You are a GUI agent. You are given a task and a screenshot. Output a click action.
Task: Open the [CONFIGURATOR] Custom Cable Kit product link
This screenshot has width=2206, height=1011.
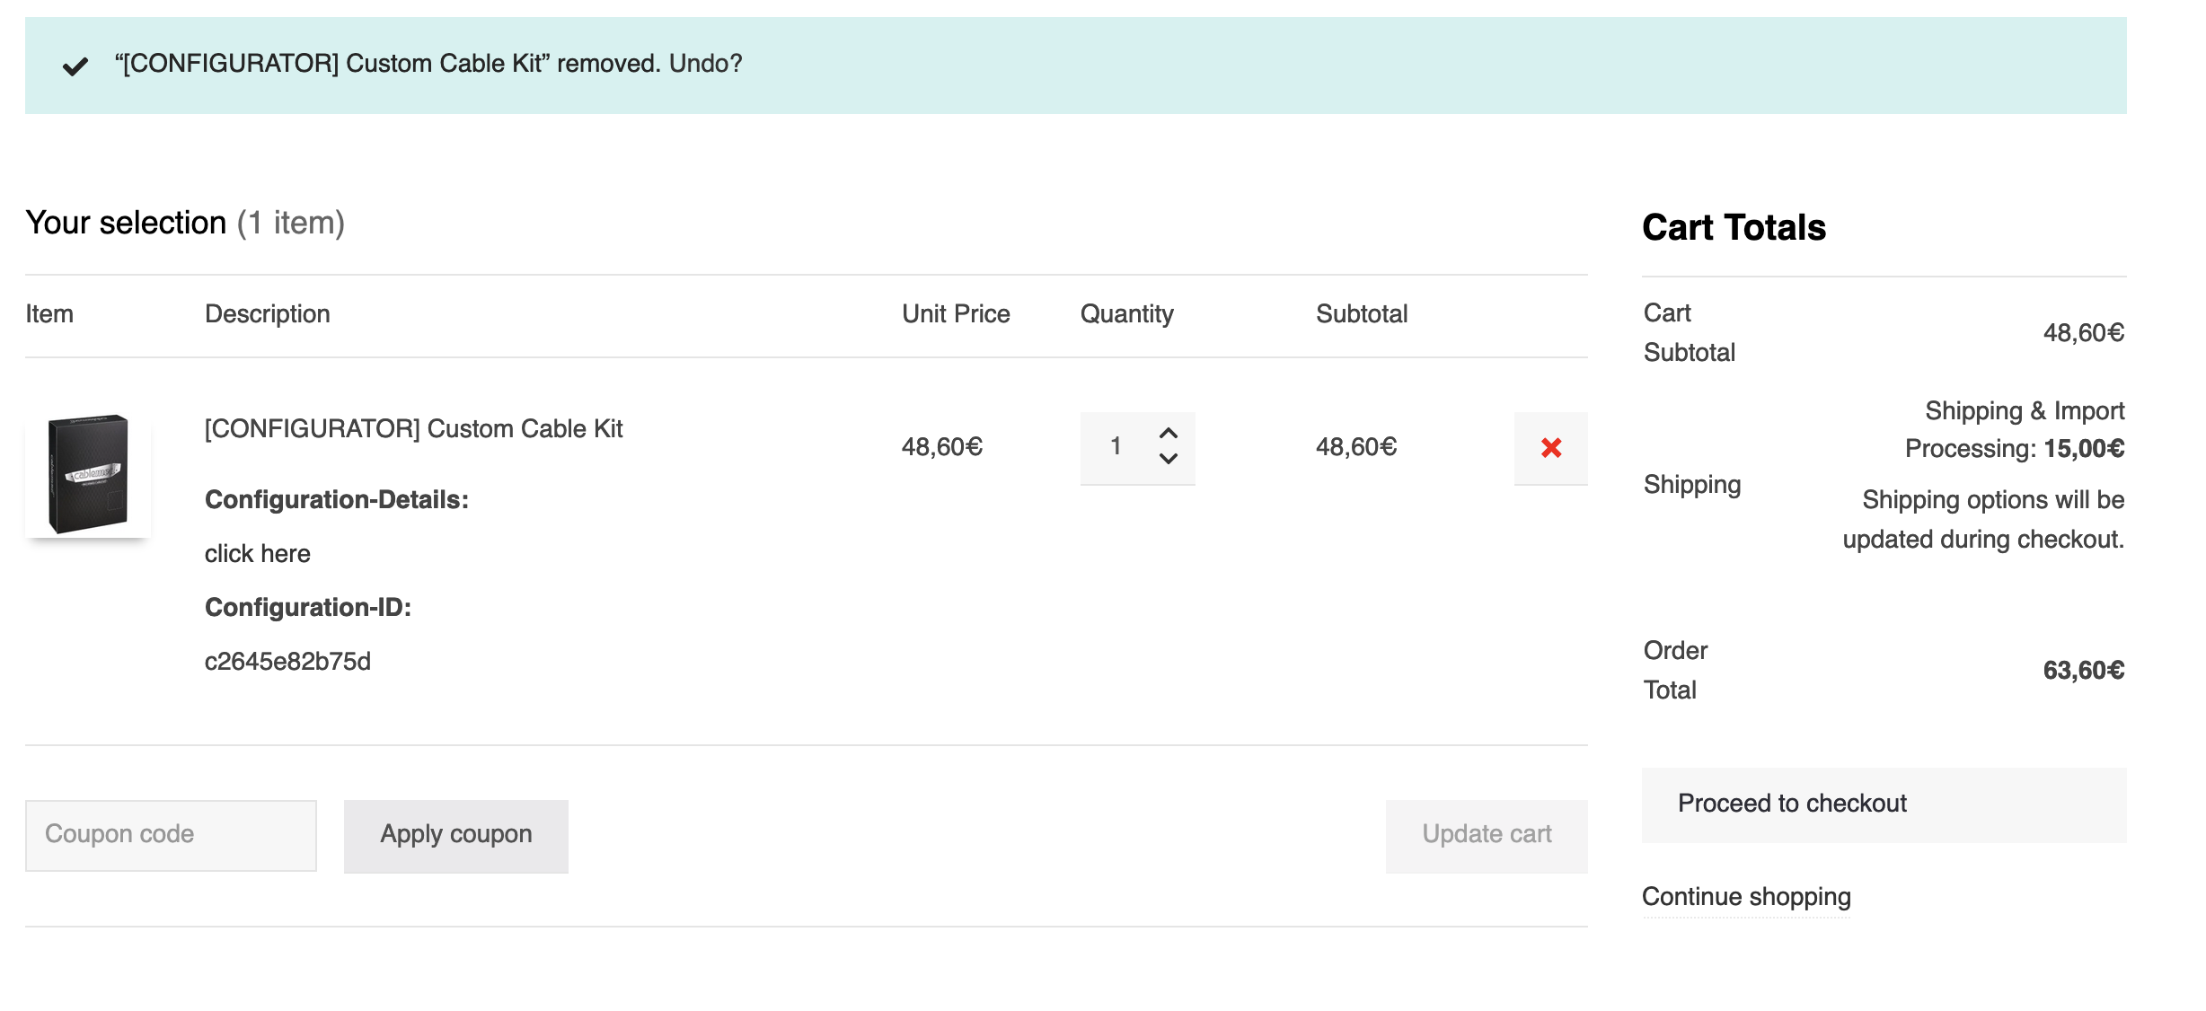(413, 428)
